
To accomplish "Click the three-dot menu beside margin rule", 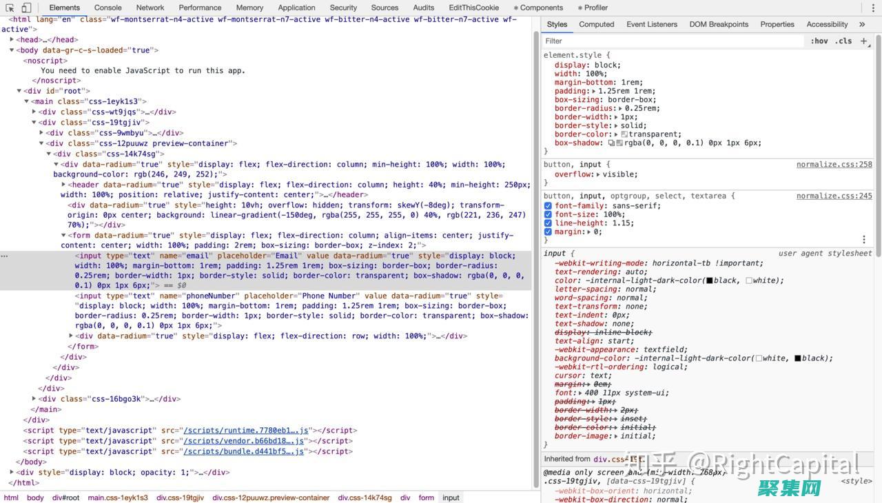I will (864, 240).
